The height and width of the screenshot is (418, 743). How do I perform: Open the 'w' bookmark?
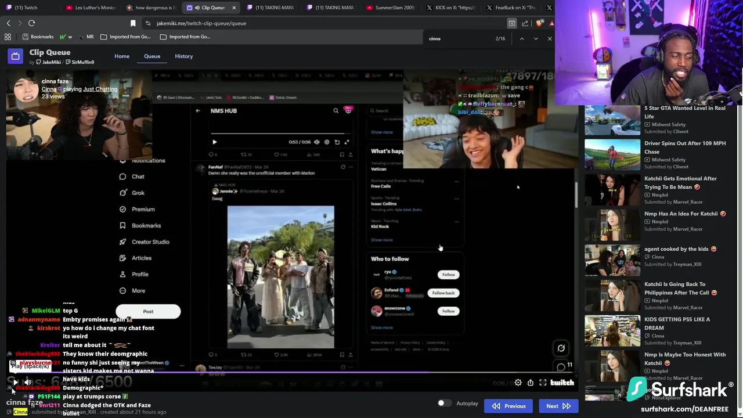(x=66, y=37)
